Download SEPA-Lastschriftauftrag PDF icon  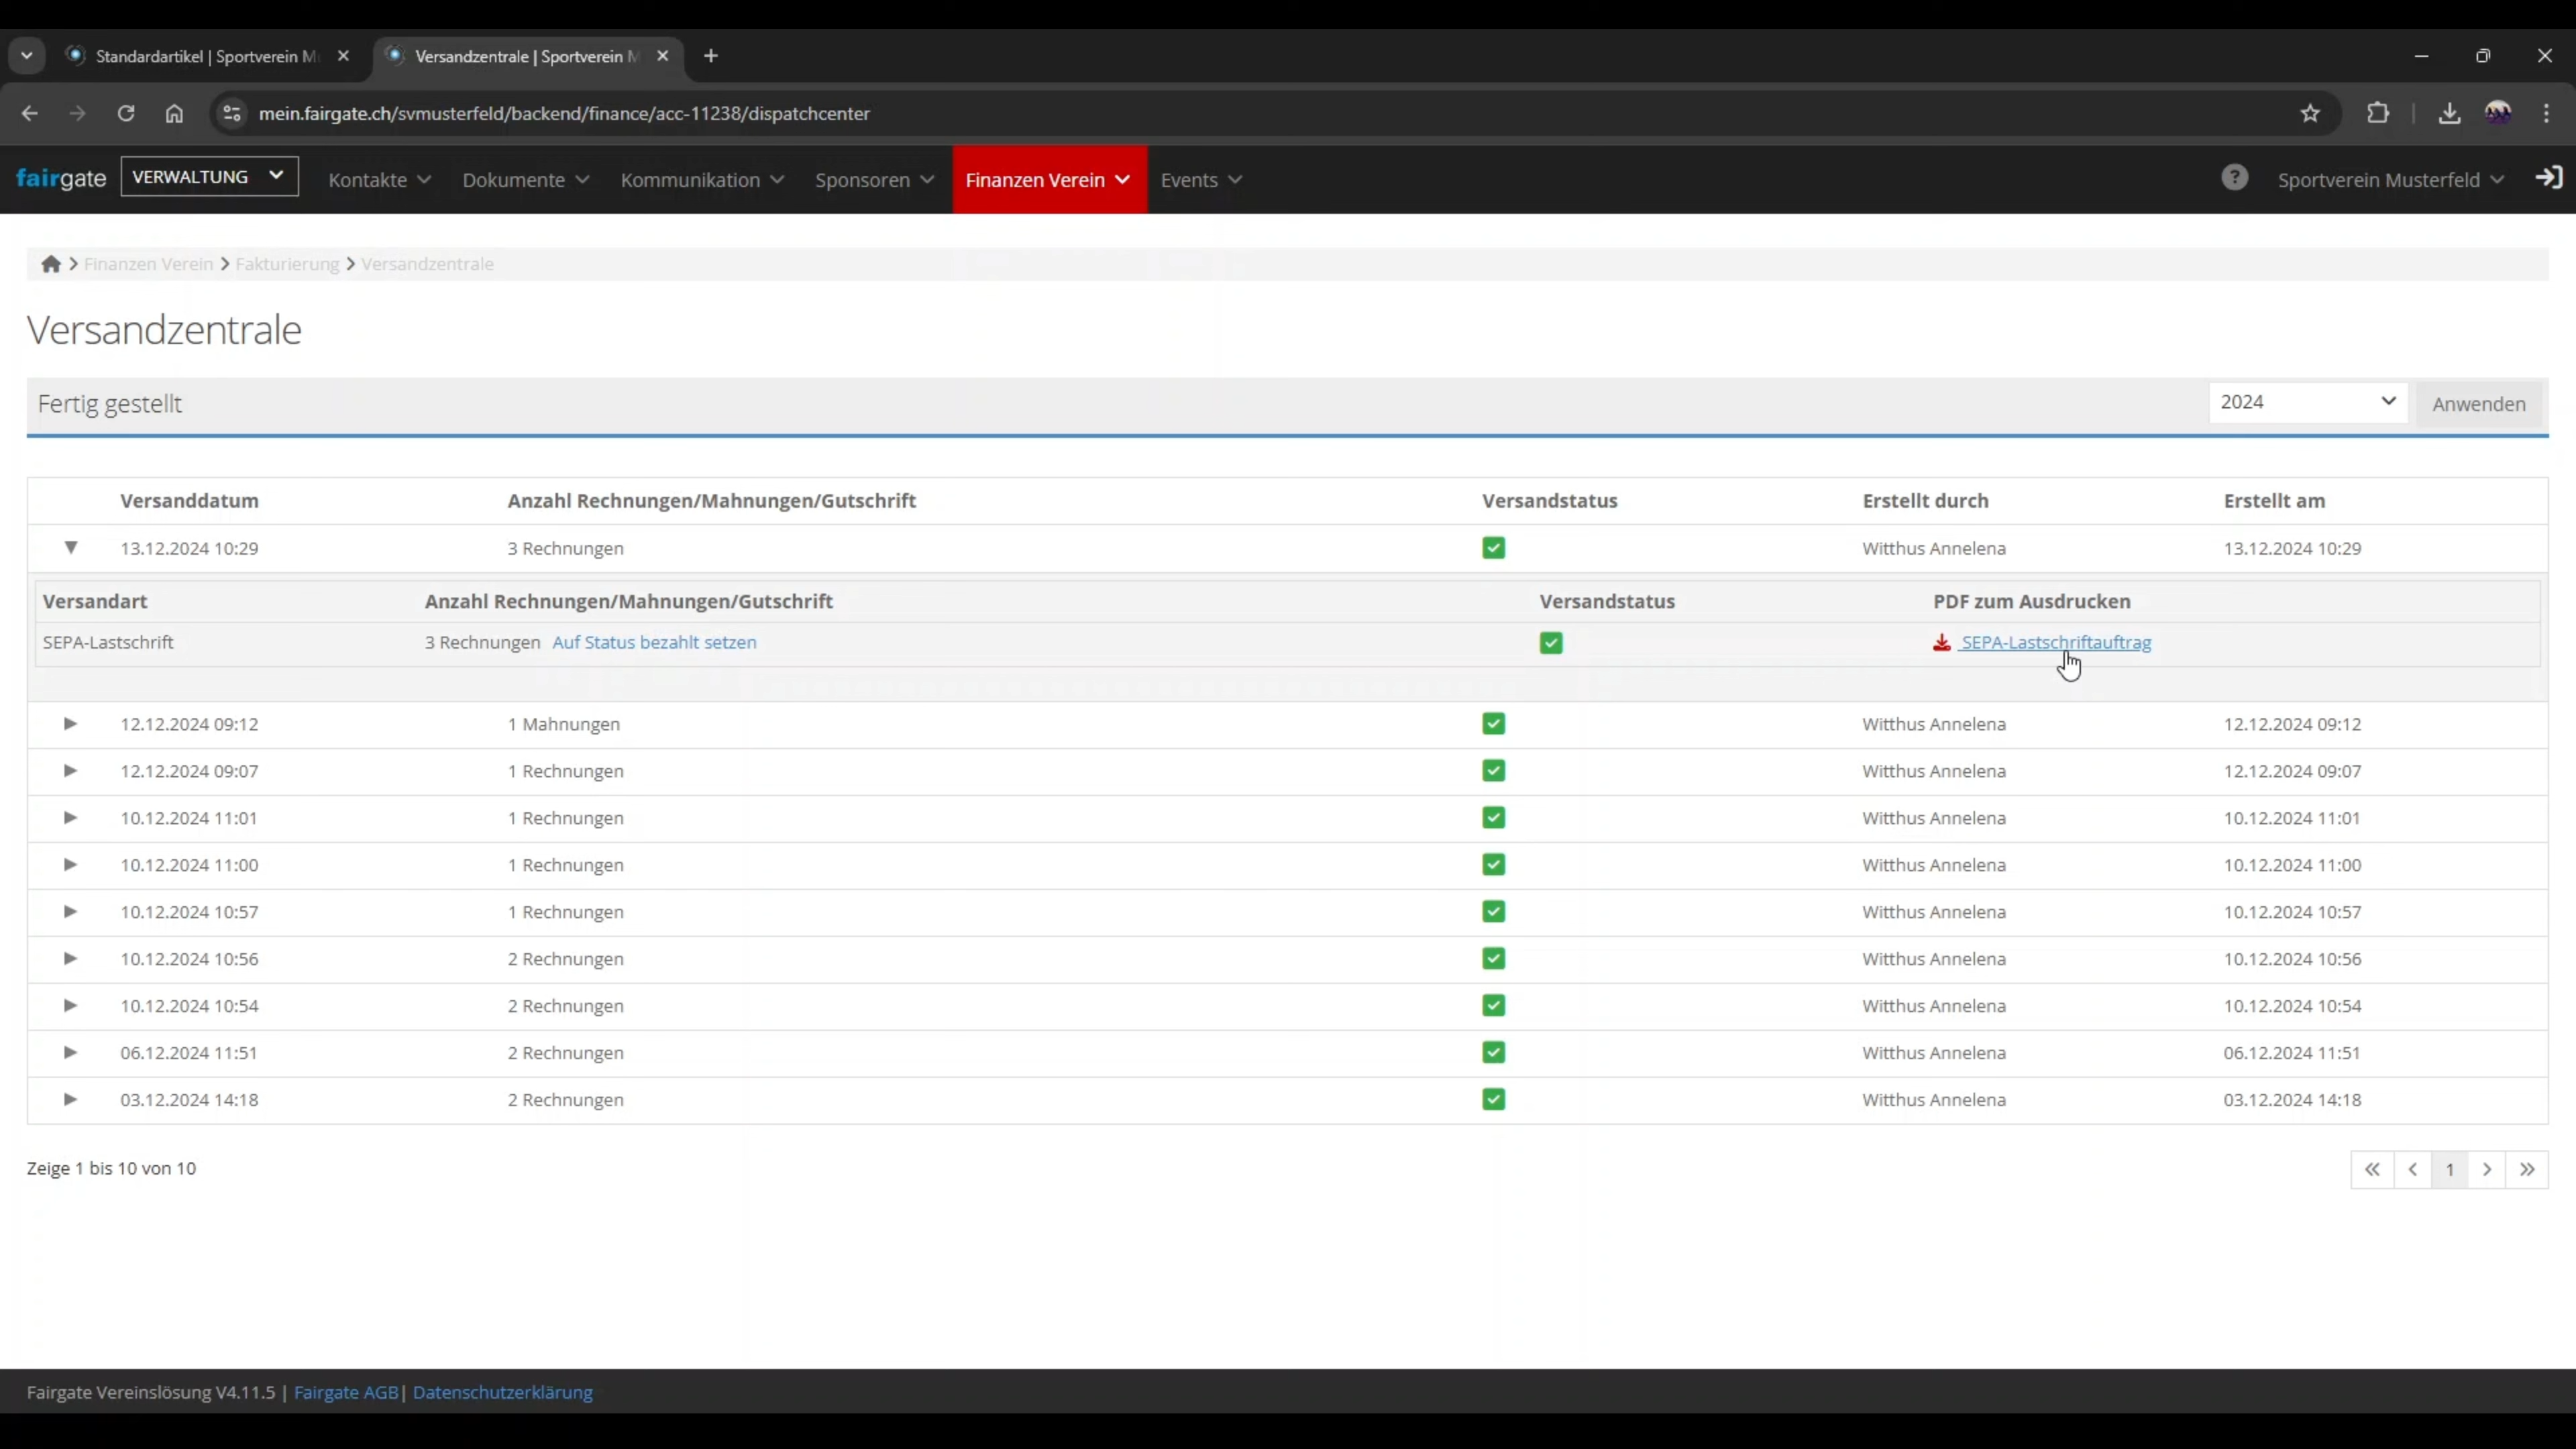click(x=1942, y=643)
